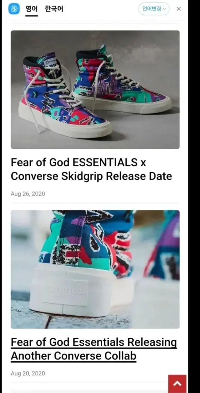Tap the Aug 26, 2020 date
The image size is (200, 393).
click(28, 194)
